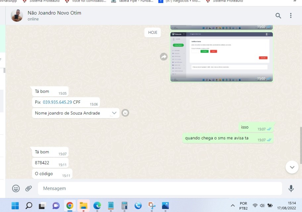Click the paperclip attach file icon
Viewport: 302px width, 212px height.
[x=29, y=188]
